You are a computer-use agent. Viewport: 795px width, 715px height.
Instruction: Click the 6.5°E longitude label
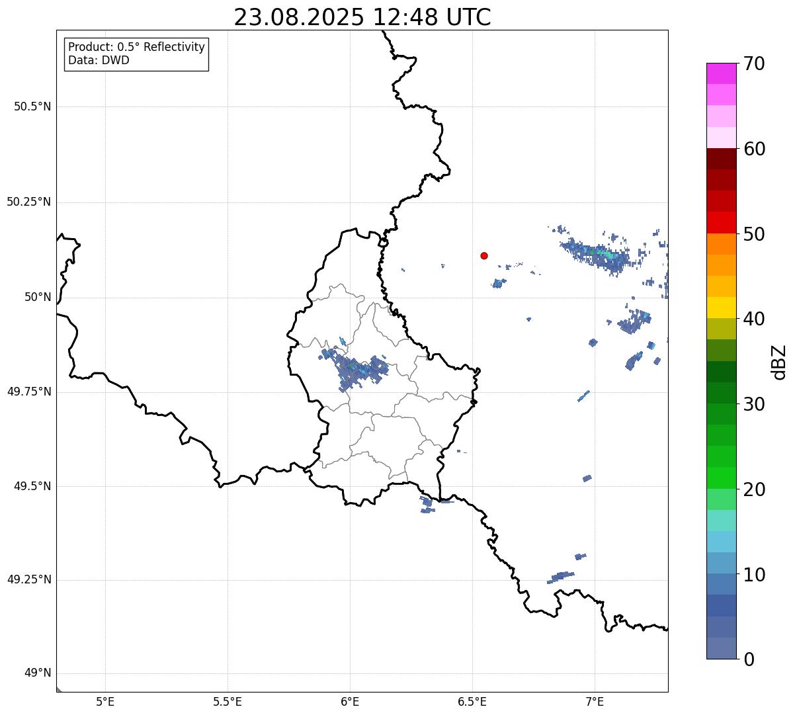click(x=472, y=702)
